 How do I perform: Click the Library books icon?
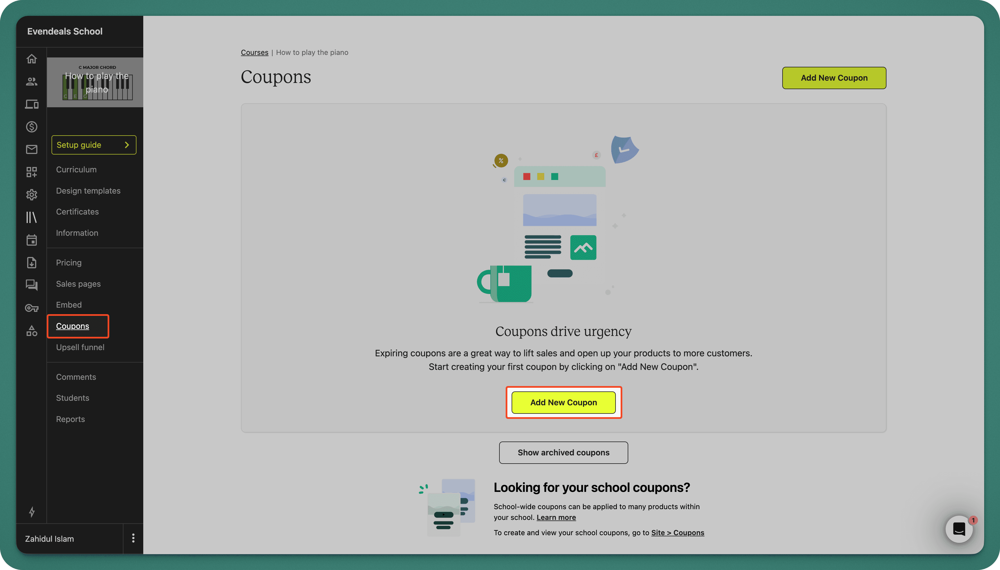click(32, 217)
